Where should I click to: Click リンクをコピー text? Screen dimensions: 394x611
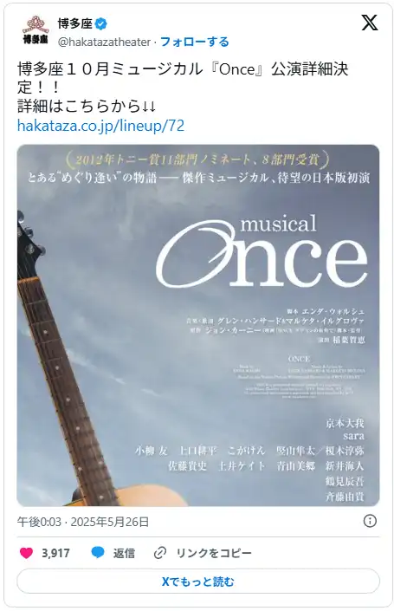point(214,553)
